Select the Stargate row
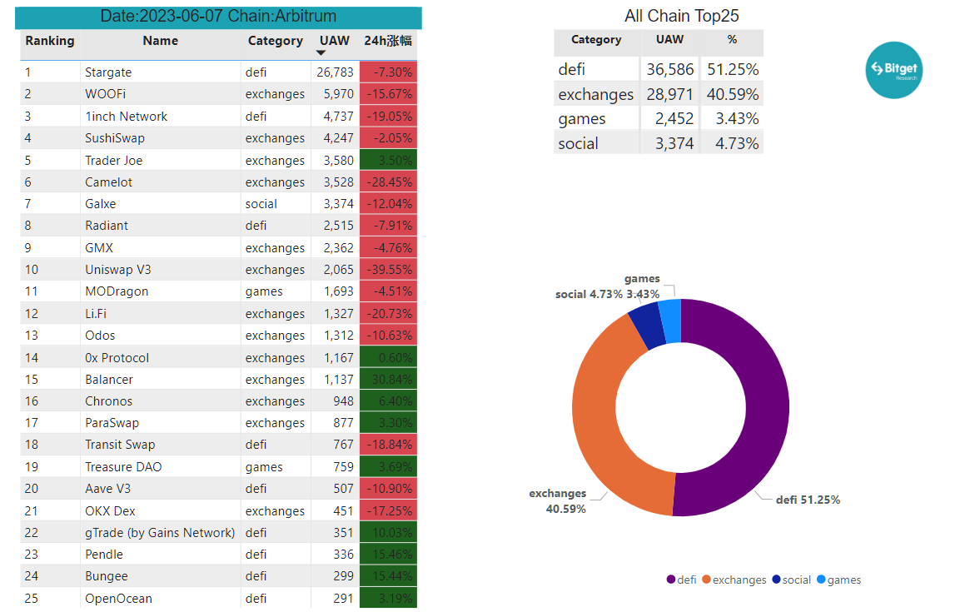975x612 pixels. [219, 72]
